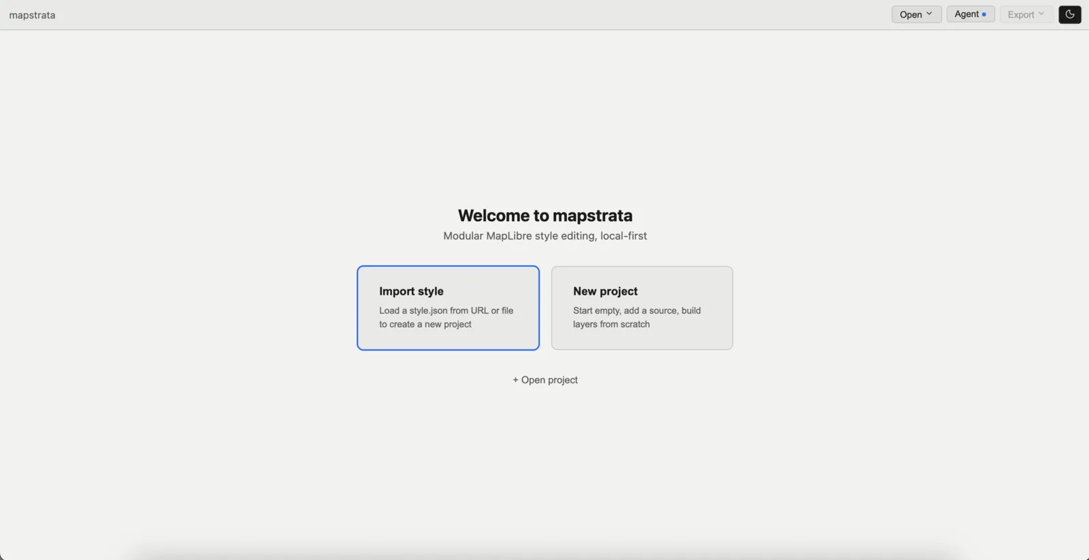Click the Modular MapLibre style editing subtitle
This screenshot has width=1089, height=560.
(x=545, y=236)
